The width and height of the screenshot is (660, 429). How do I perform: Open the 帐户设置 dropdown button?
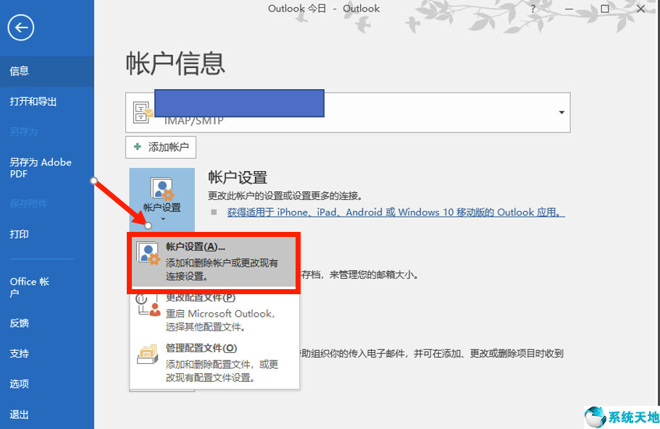[162, 199]
